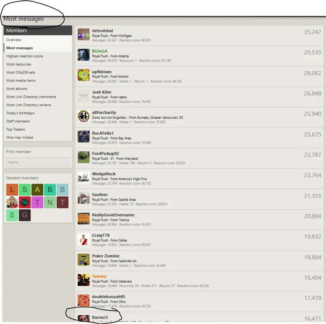Image resolution: width=326 pixels, height=324 pixels.
Task: Open upNdown's poker chip avatar
Action: coord(84,75)
